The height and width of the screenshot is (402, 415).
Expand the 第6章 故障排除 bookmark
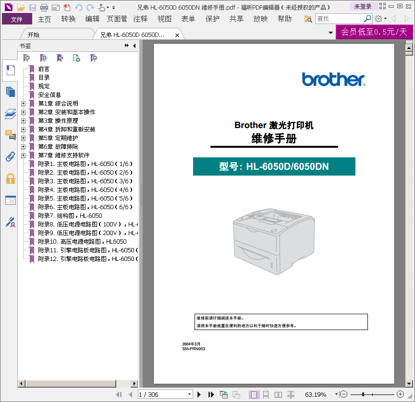23,147
